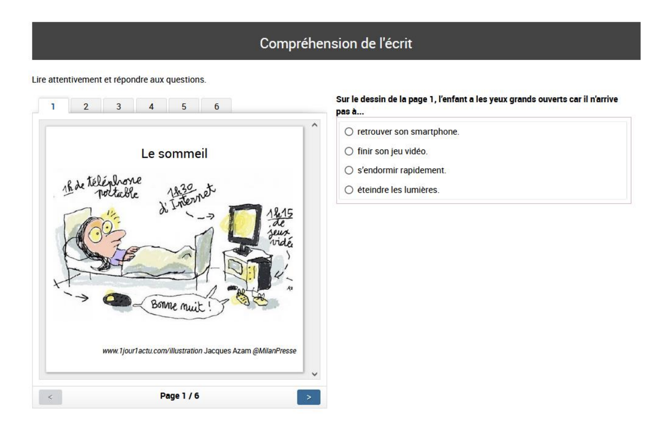
Task: Open document tab 2
Action: click(x=86, y=106)
